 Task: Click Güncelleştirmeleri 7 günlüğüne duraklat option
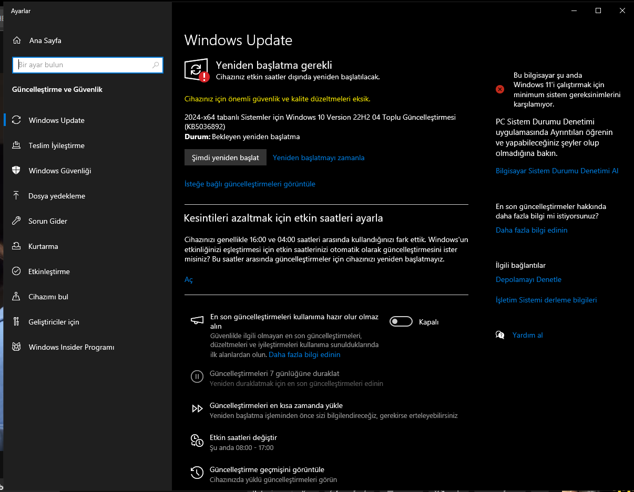(274, 374)
